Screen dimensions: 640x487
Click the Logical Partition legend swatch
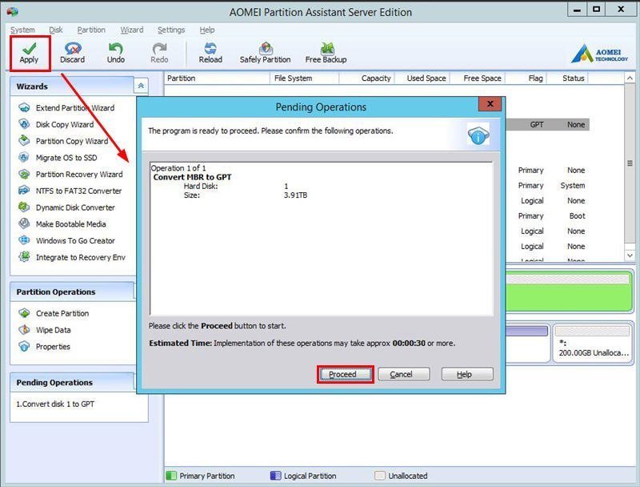coord(275,476)
